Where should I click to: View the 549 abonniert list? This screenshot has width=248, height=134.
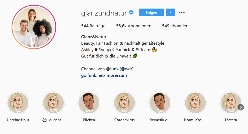[x=175, y=26]
